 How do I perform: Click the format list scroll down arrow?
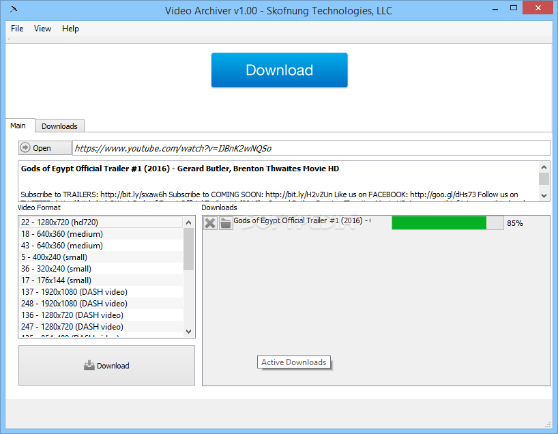tap(188, 332)
